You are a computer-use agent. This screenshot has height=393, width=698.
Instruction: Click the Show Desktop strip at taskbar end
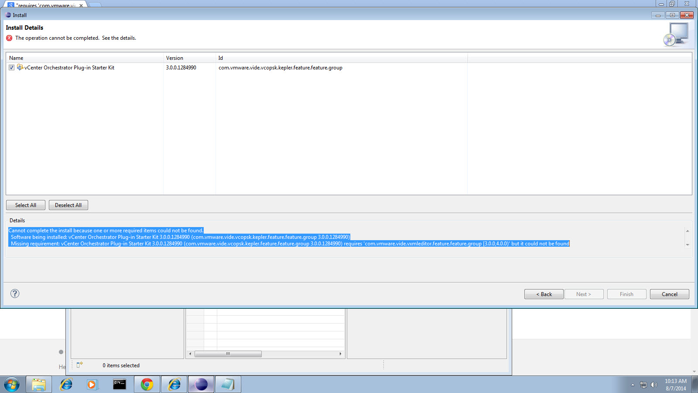695,385
